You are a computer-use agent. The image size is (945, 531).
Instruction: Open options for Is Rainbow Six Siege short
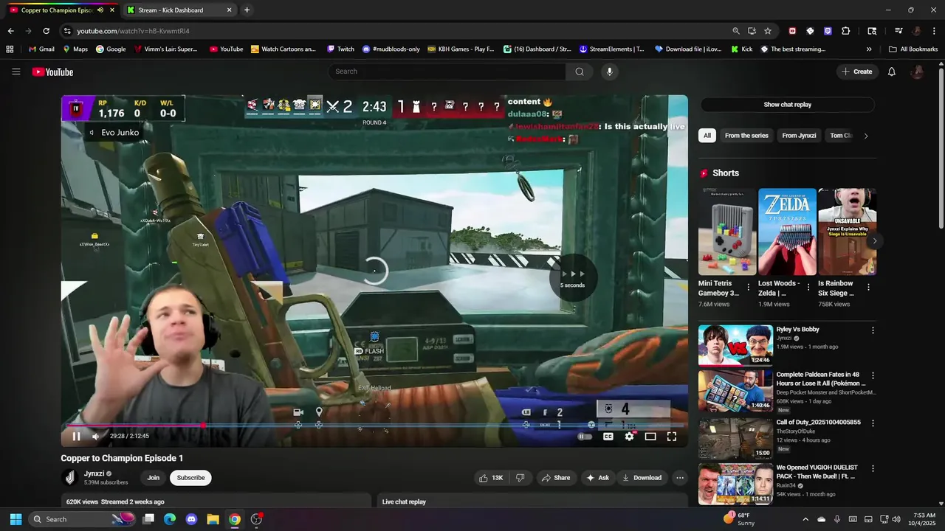click(868, 288)
